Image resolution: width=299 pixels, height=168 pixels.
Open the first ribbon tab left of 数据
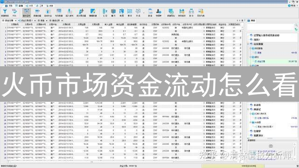coord(9,6)
